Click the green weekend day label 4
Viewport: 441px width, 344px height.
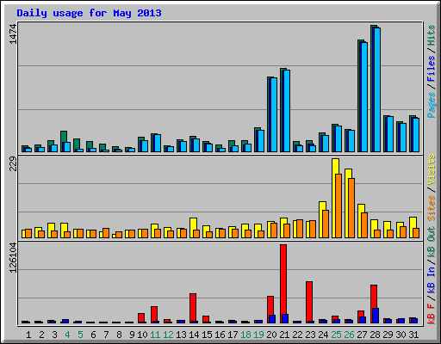point(67,335)
